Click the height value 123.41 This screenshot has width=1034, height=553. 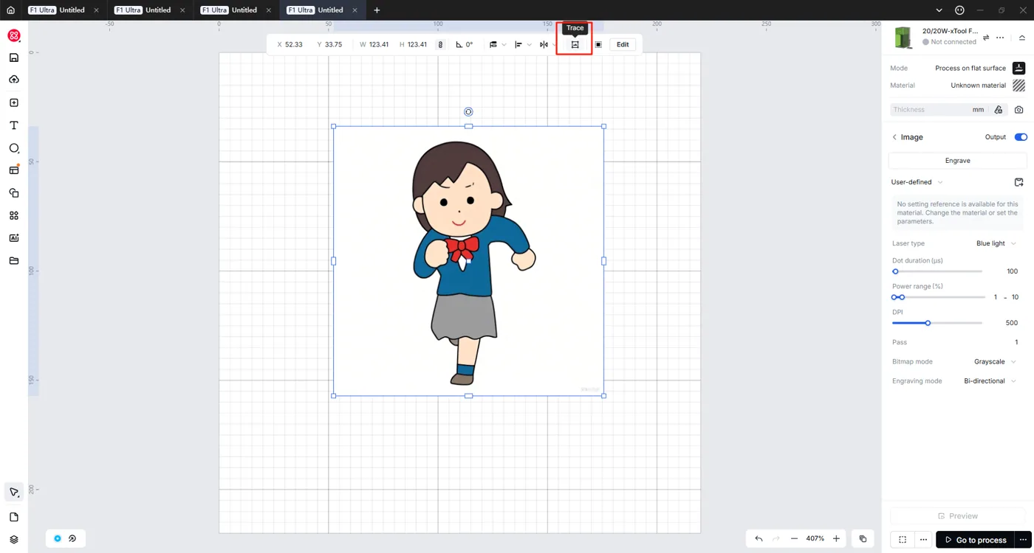tap(417, 45)
